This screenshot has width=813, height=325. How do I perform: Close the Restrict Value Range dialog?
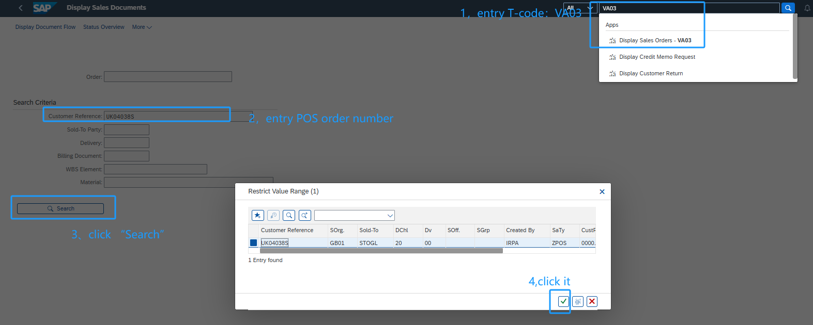(602, 191)
